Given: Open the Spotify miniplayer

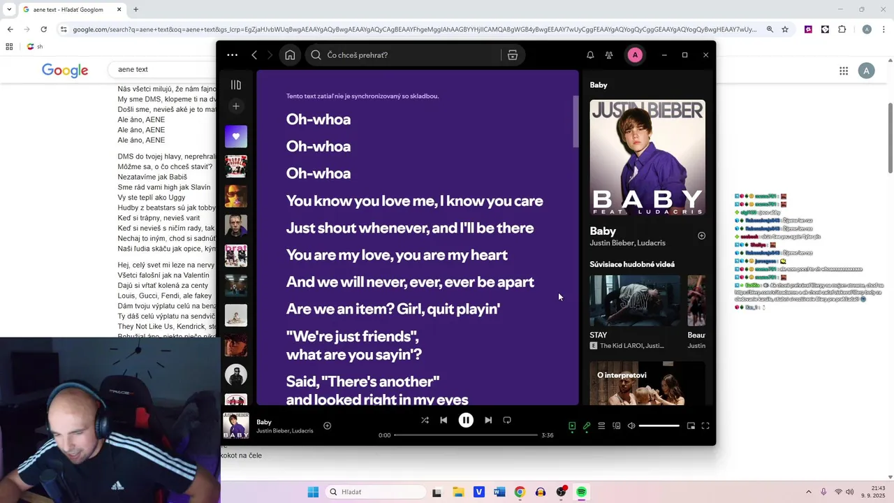Looking at the screenshot, I should [x=691, y=425].
